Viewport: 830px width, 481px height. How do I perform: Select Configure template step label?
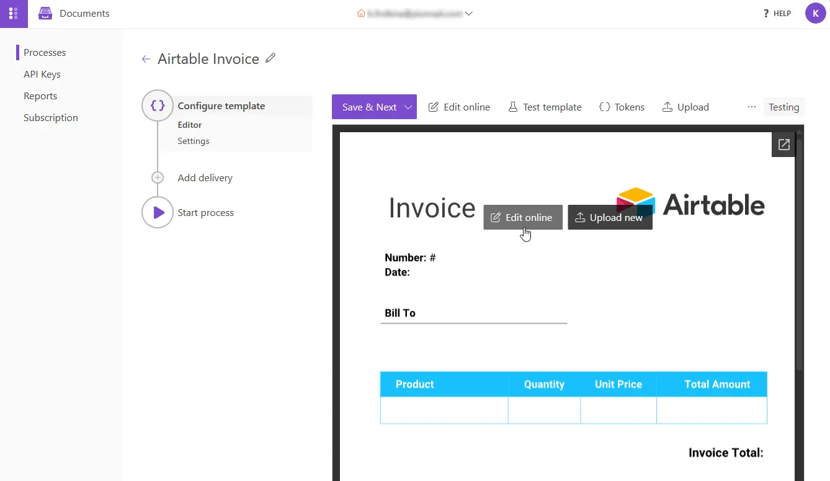click(221, 106)
